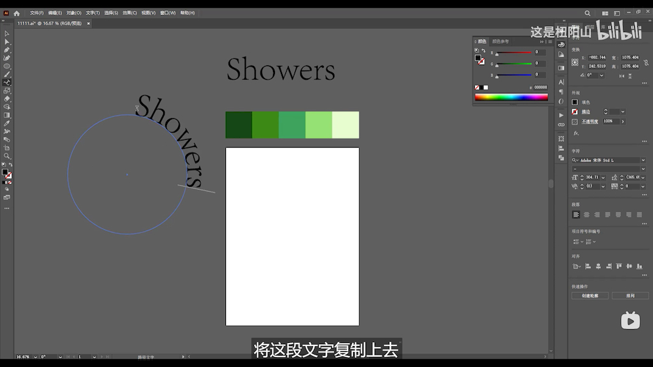Open the stroke weight dropdown

click(x=622, y=112)
